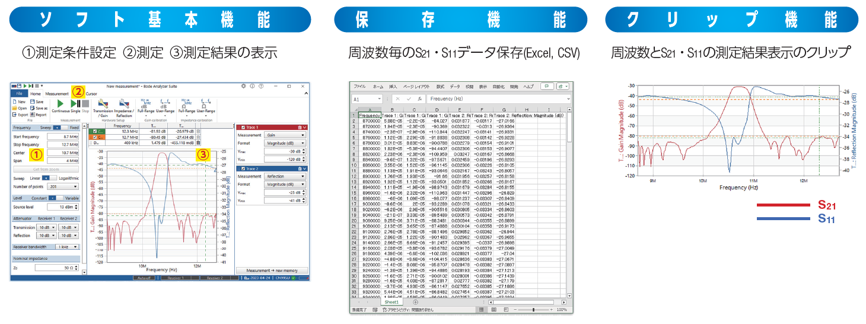Run Full-Range gain calibration
Screen dimensions: 866x324
point(146,107)
